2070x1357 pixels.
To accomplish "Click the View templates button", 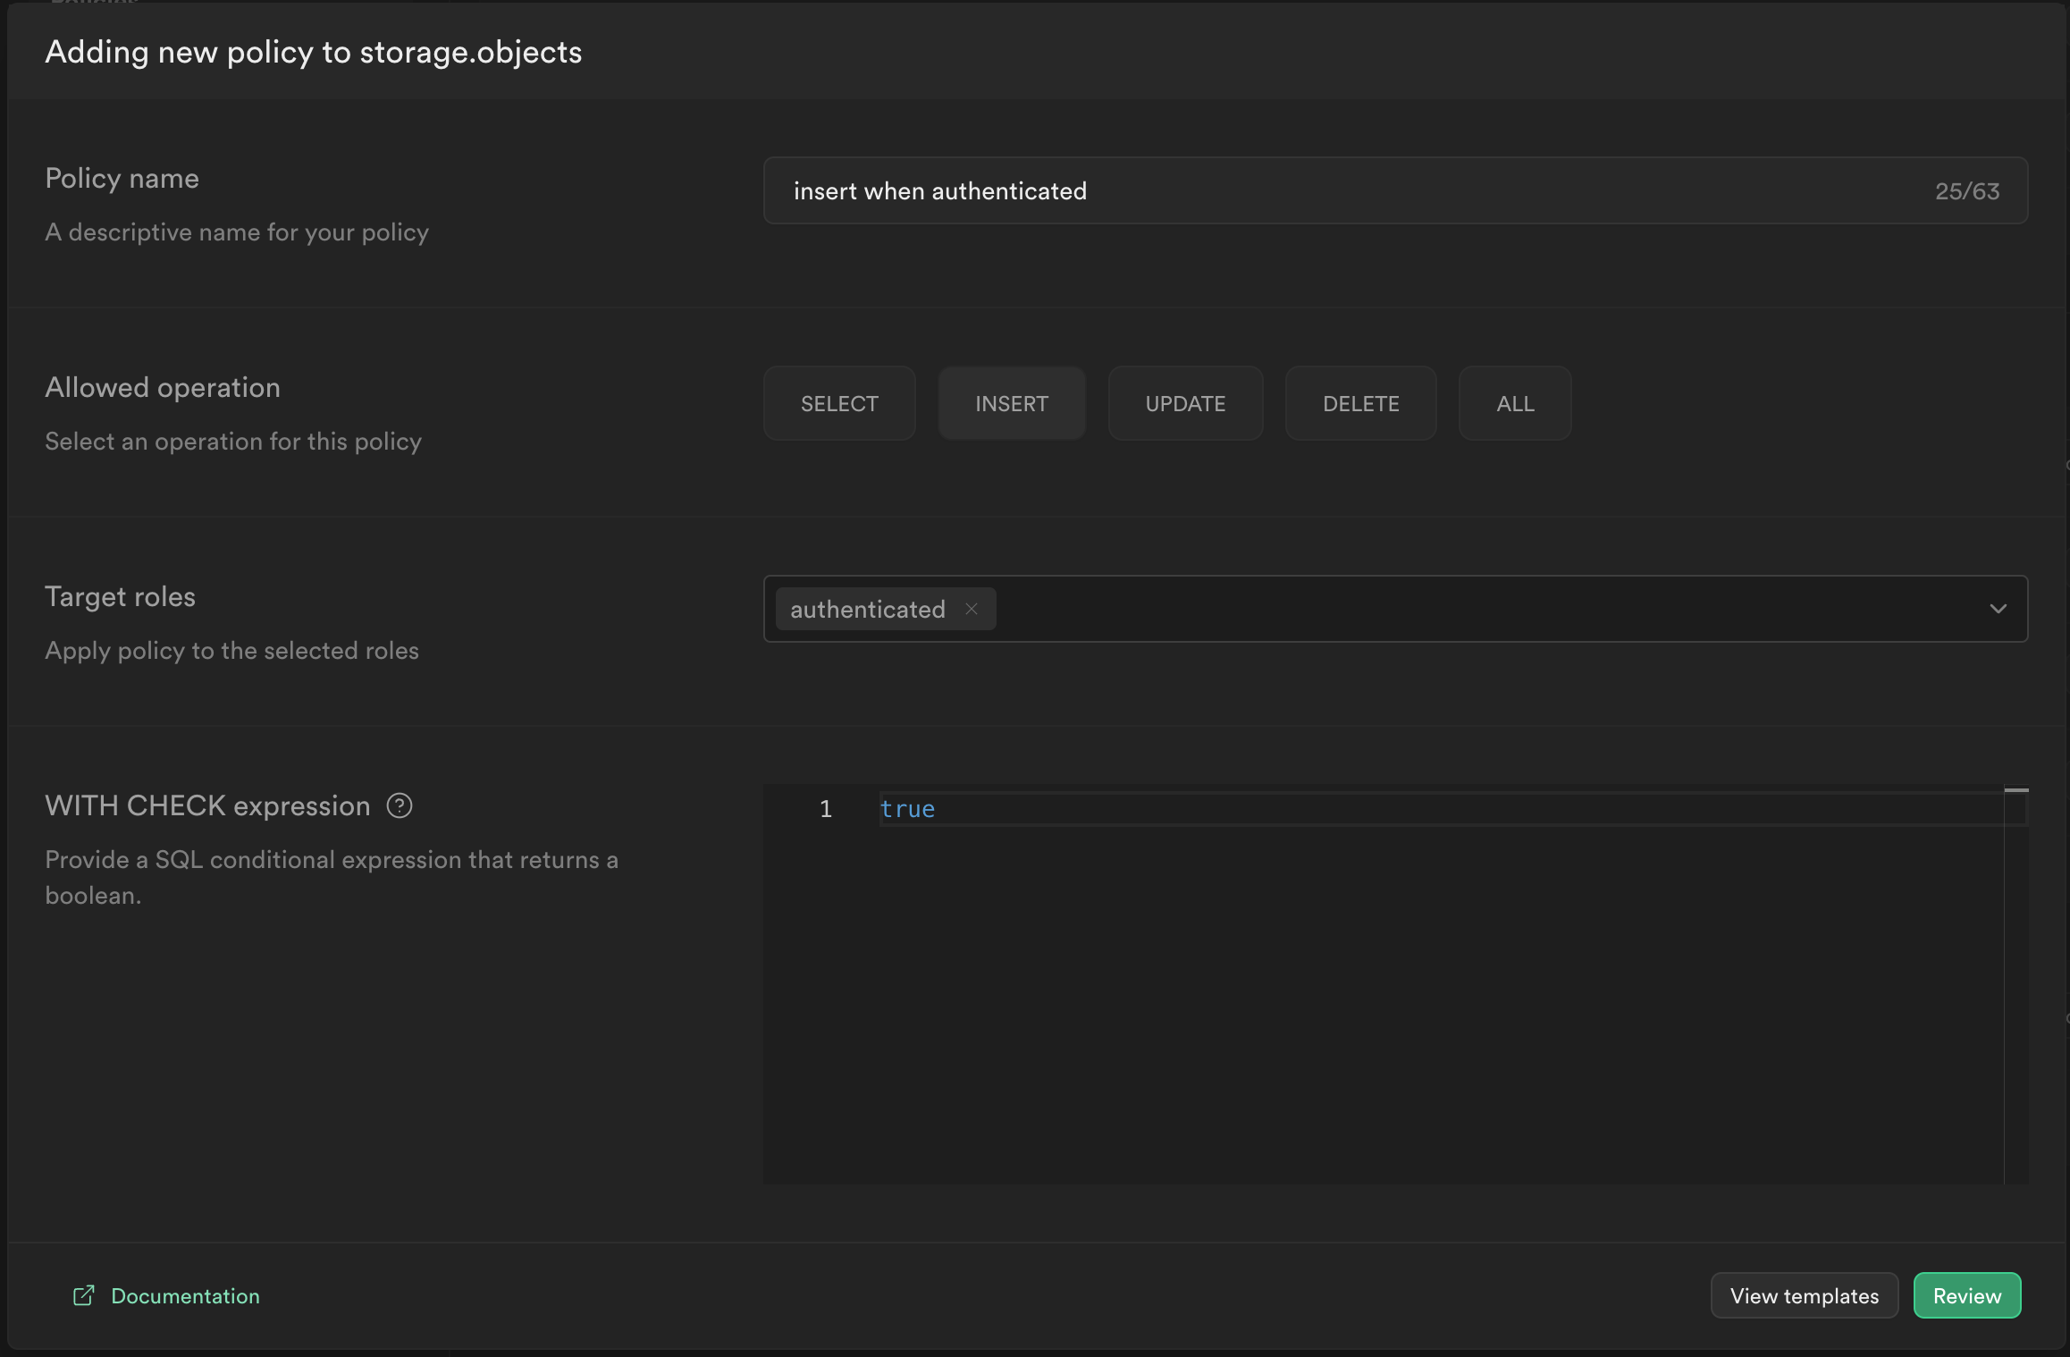I will click(x=1804, y=1296).
